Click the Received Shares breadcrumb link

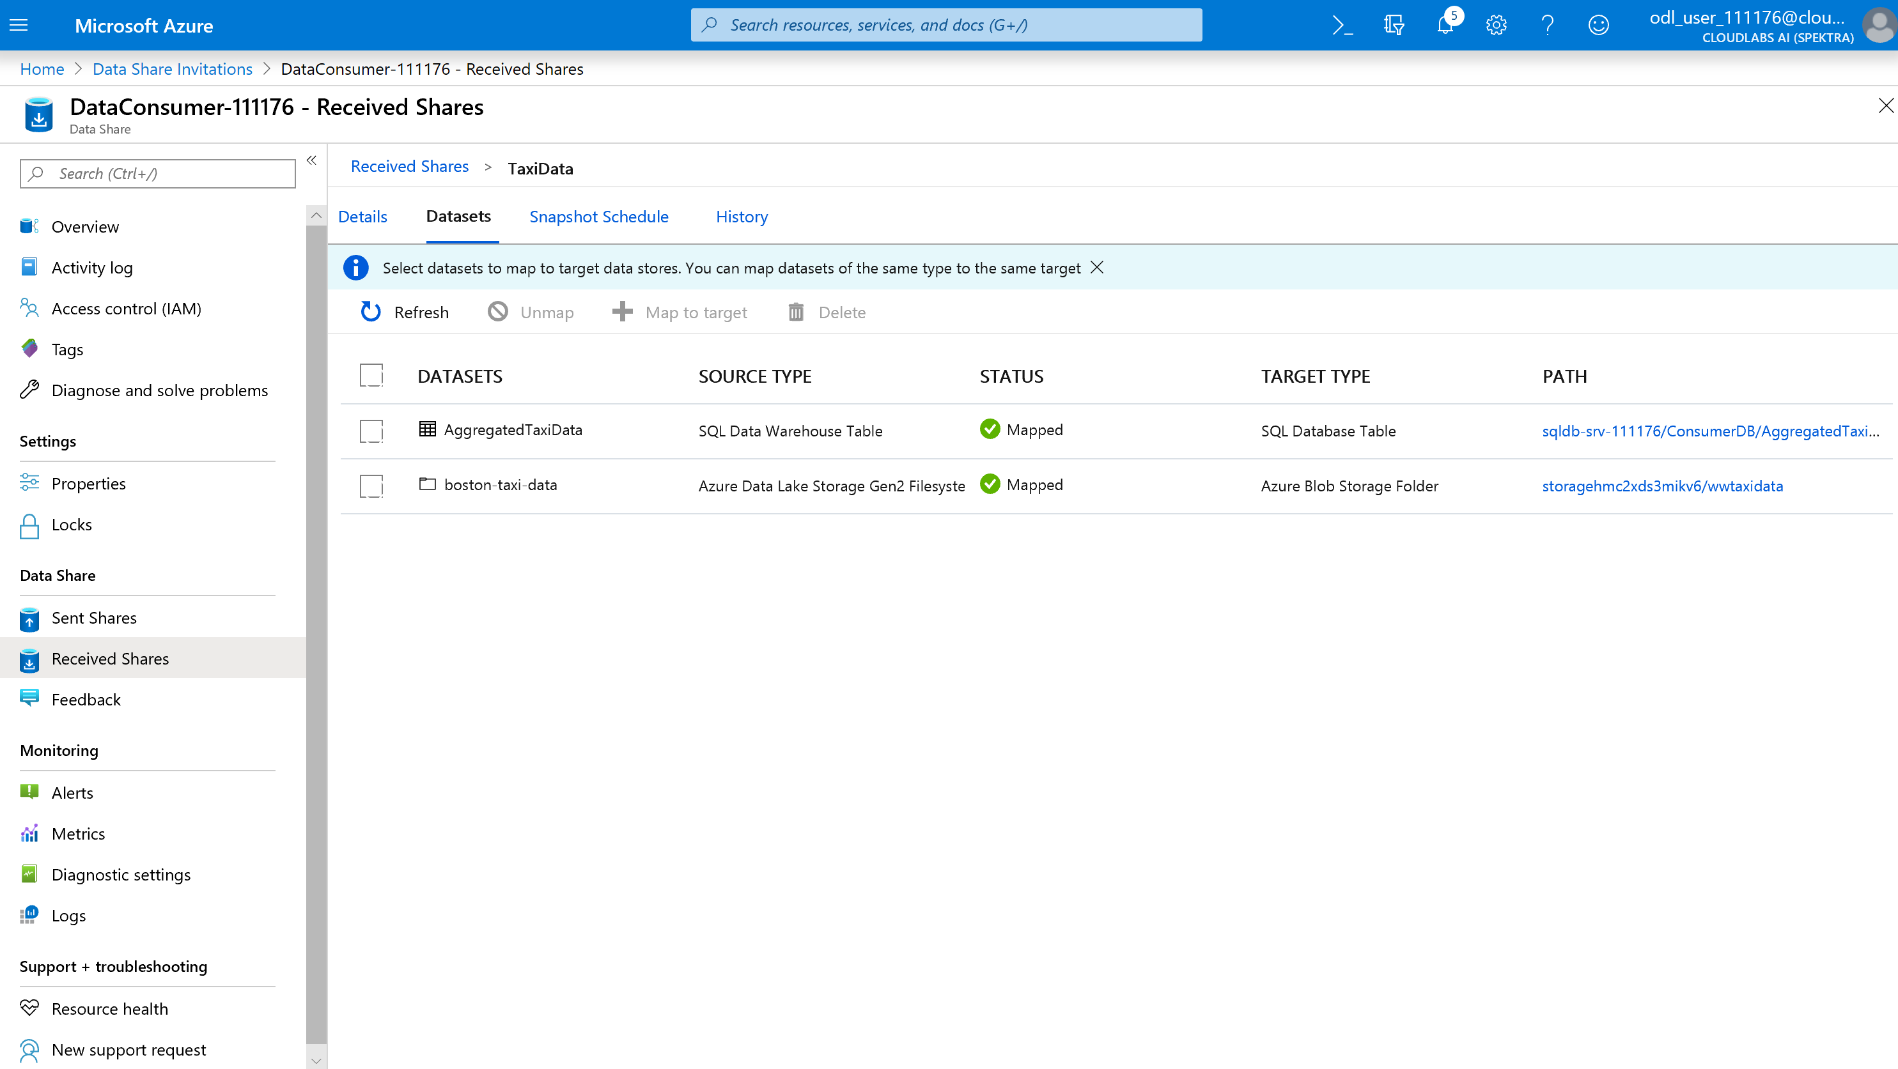coord(410,166)
